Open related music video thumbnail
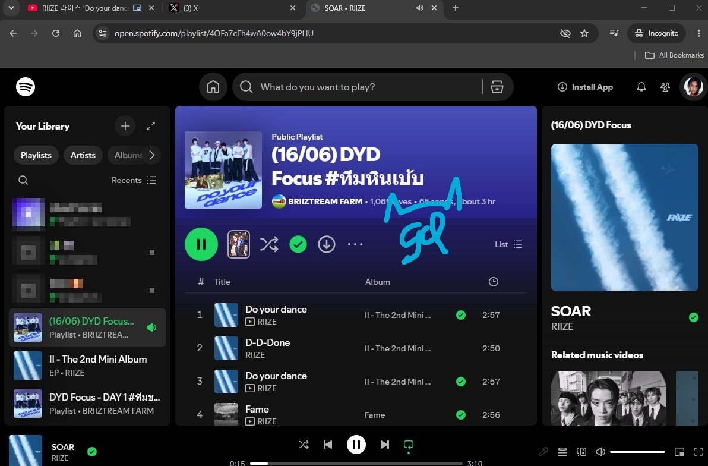Image resolution: width=708 pixels, height=466 pixels. [x=609, y=398]
